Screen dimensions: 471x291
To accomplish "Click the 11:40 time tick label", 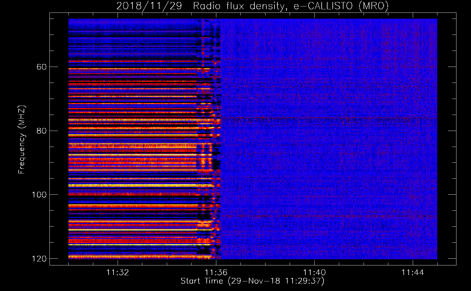I will [314, 273].
